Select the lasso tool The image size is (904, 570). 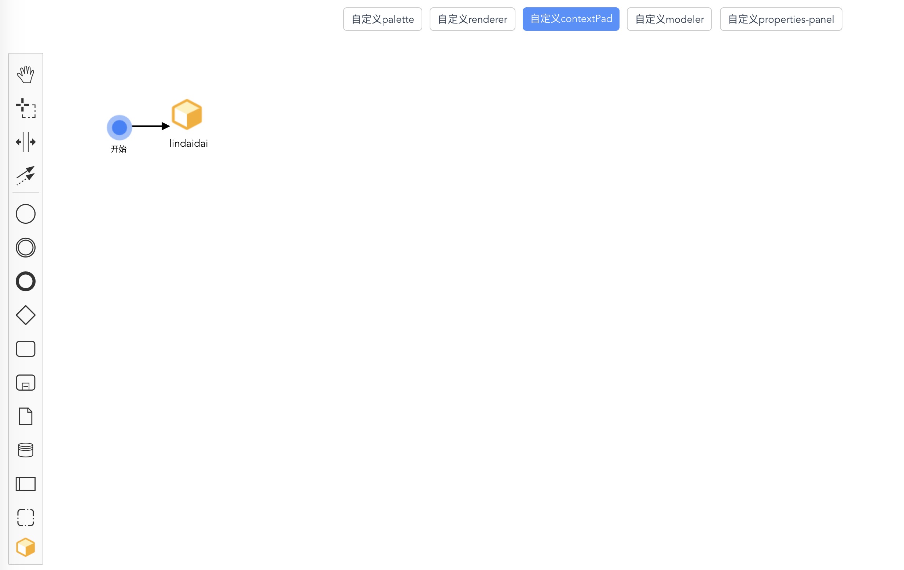pyautogui.click(x=26, y=108)
